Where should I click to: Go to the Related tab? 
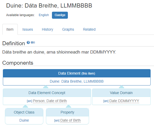(89, 29)
